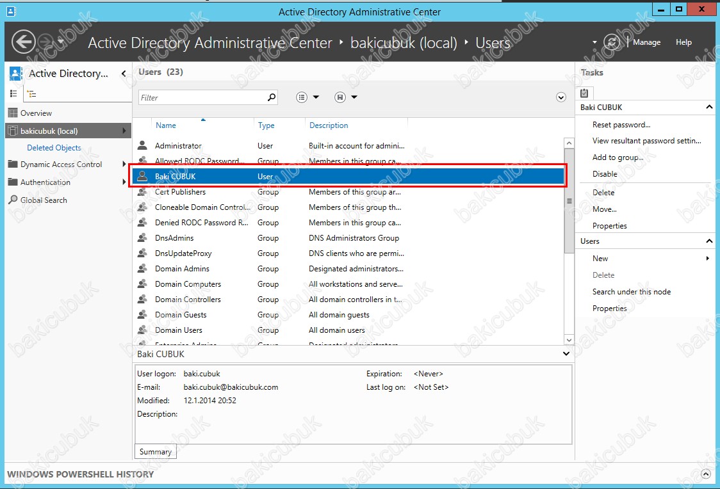The image size is (720, 489).
Task: Open Baki CUBUK Properties task
Action: click(x=609, y=226)
